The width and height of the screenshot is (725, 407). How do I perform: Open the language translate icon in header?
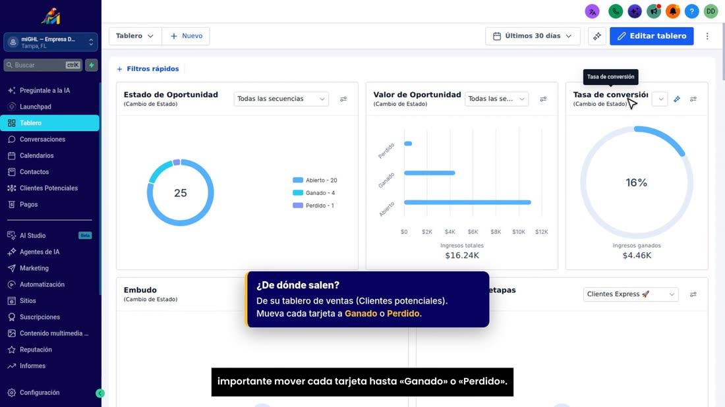click(592, 12)
